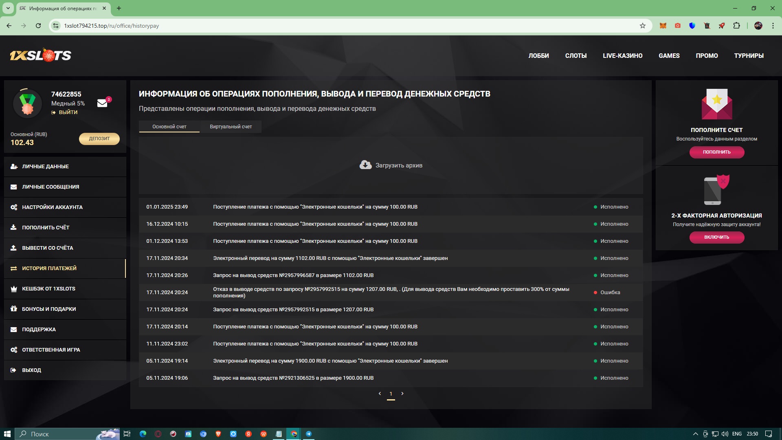Switch to the Виртуальный счет tab
Screen dimensions: 782x440
click(x=231, y=127)
